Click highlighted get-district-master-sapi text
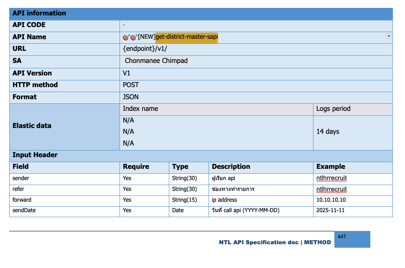This screenshot has width=405, height=268. click(x=187, y=37)
